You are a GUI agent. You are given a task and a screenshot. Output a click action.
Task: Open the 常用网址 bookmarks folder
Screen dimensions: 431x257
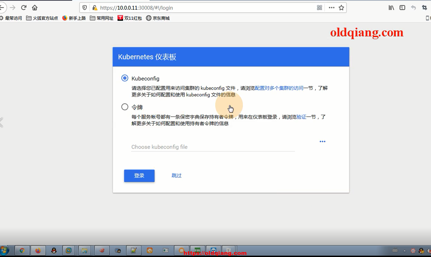coord(102,18)
